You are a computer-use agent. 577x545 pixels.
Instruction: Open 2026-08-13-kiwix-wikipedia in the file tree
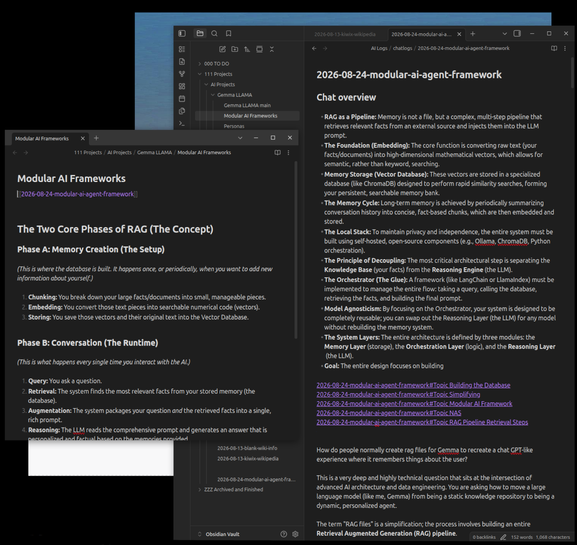pos(248,459)
